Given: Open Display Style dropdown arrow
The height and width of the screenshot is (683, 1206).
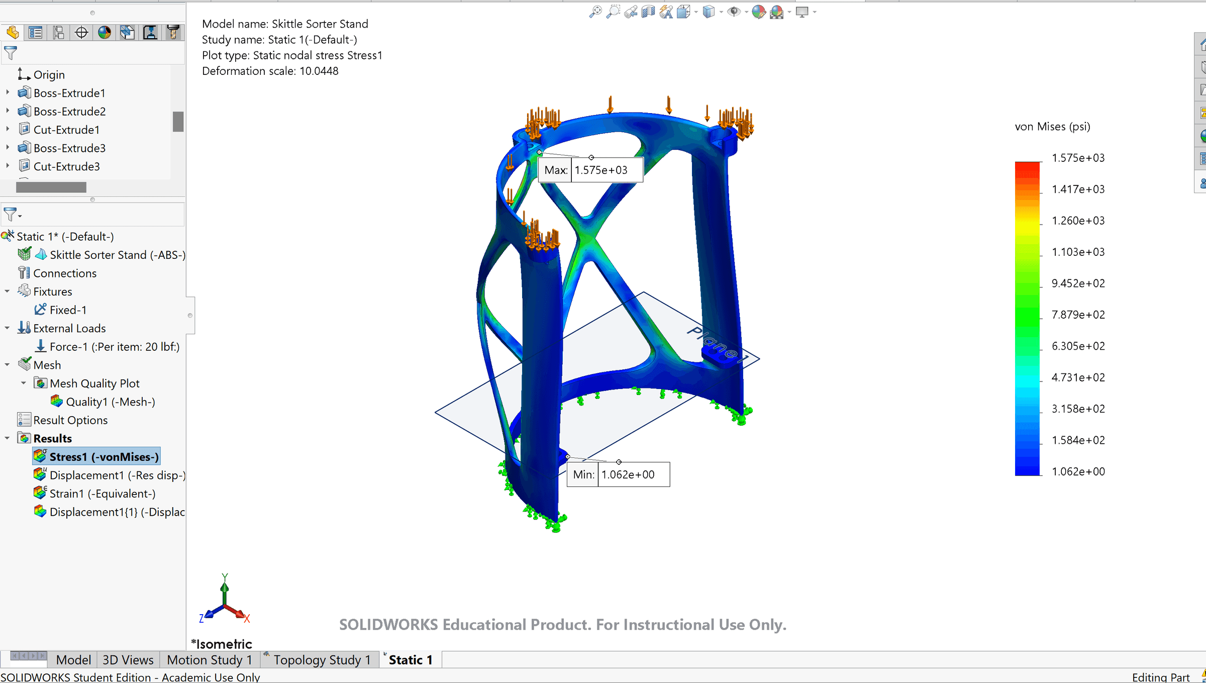Looking at the screenshot, I should pyautogui.click(x=721, y=12).
